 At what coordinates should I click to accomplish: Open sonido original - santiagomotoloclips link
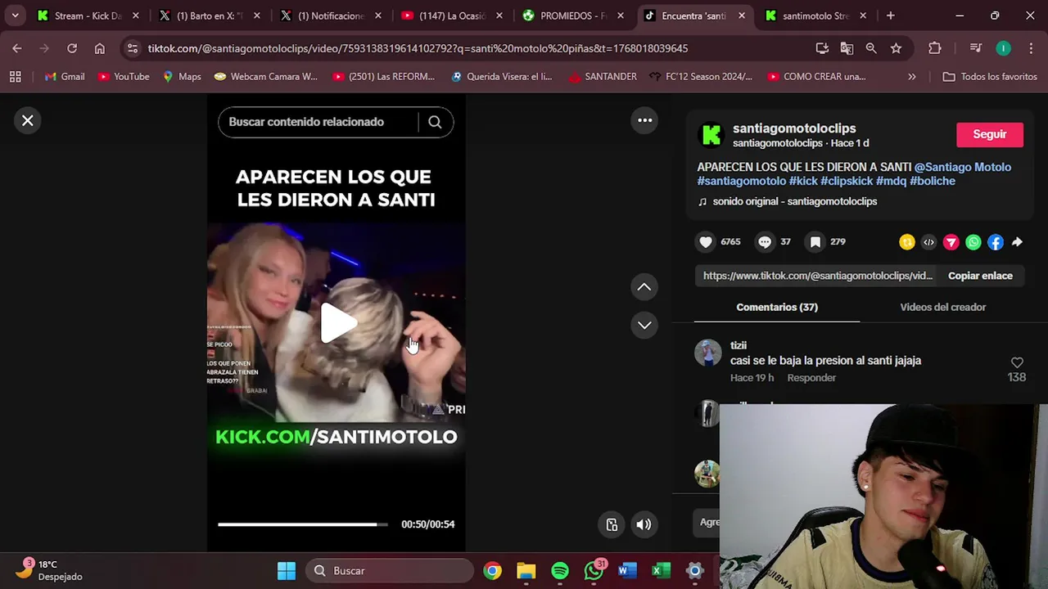(x=794, y=201)
